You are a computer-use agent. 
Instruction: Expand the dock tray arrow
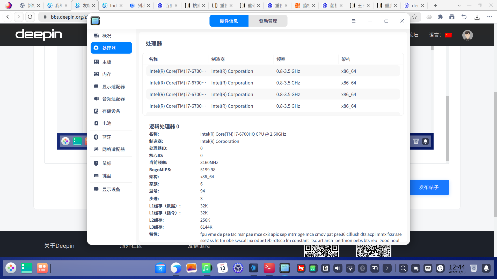(387, 268)
